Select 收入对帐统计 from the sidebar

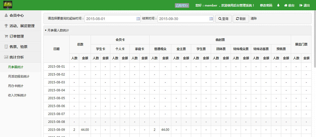click(x=17, y=95)
